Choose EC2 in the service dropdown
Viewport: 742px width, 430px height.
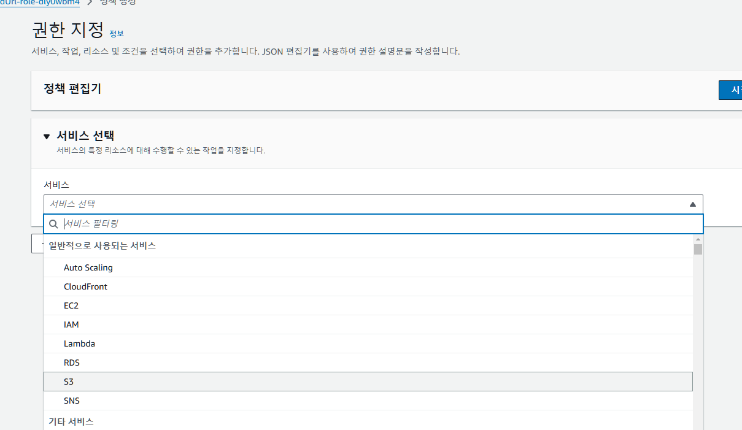click(x=368, y=305)
